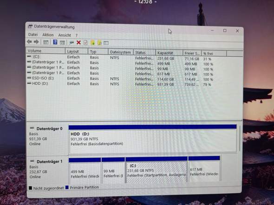Click the 931,39 GB capacity cell in the list
This screenshot has height=205, width=274.
point(165,84)
